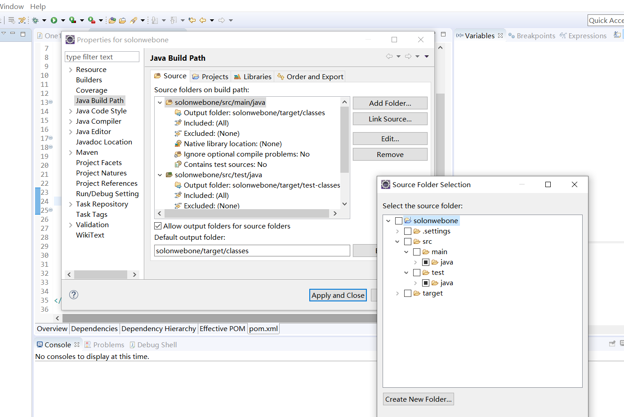
Task: Check the src folder checkbox
Action: point(408,241)
